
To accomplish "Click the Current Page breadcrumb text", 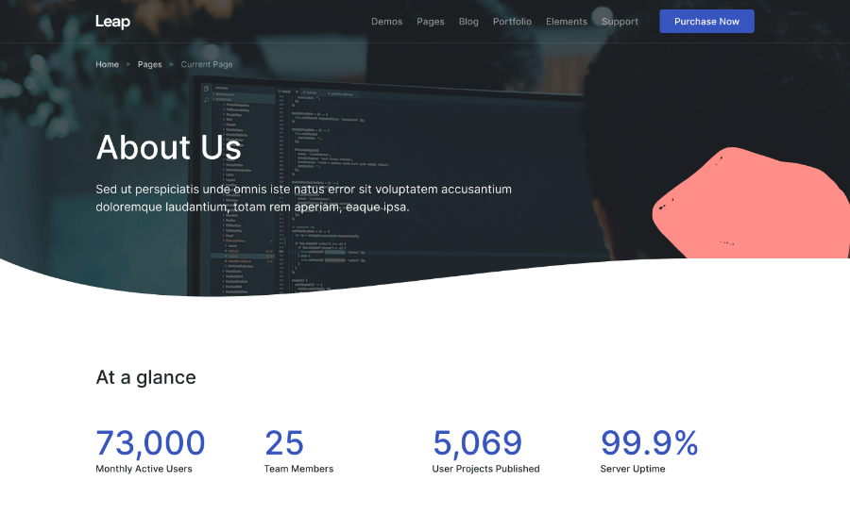I will pyautogui.click(x=207, y=65).
